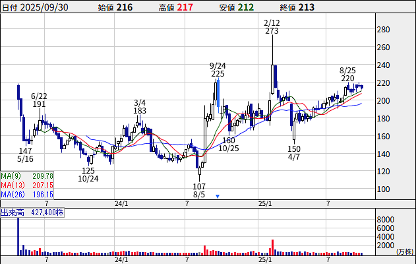
Task: Click the tall red volume bar near 25/1
Action: click(272, 247)
